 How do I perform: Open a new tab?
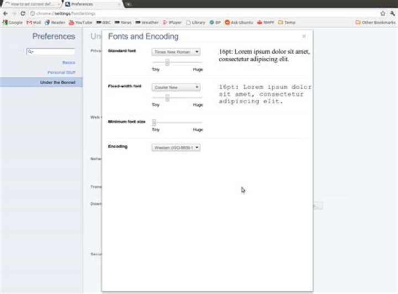(x=128, y=4)
